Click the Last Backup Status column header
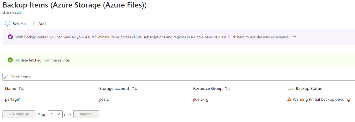 305,89
